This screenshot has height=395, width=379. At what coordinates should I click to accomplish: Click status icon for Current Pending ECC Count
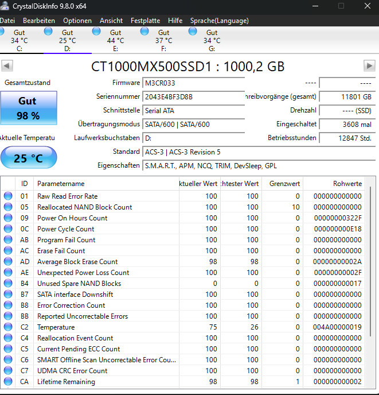8,348
